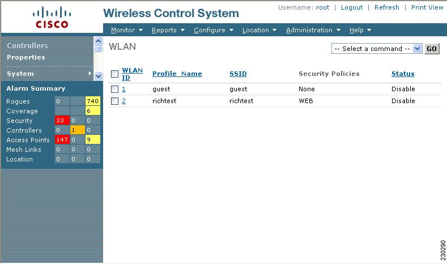This screenshot has width=447, height=264.
Task: Click the richtest profile name cell
Action: coord(164,101)
